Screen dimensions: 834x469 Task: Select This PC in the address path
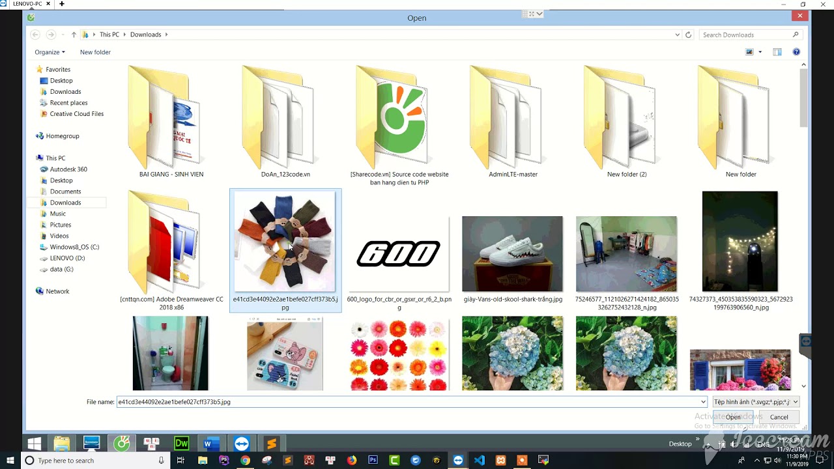(x=109, y=35)
